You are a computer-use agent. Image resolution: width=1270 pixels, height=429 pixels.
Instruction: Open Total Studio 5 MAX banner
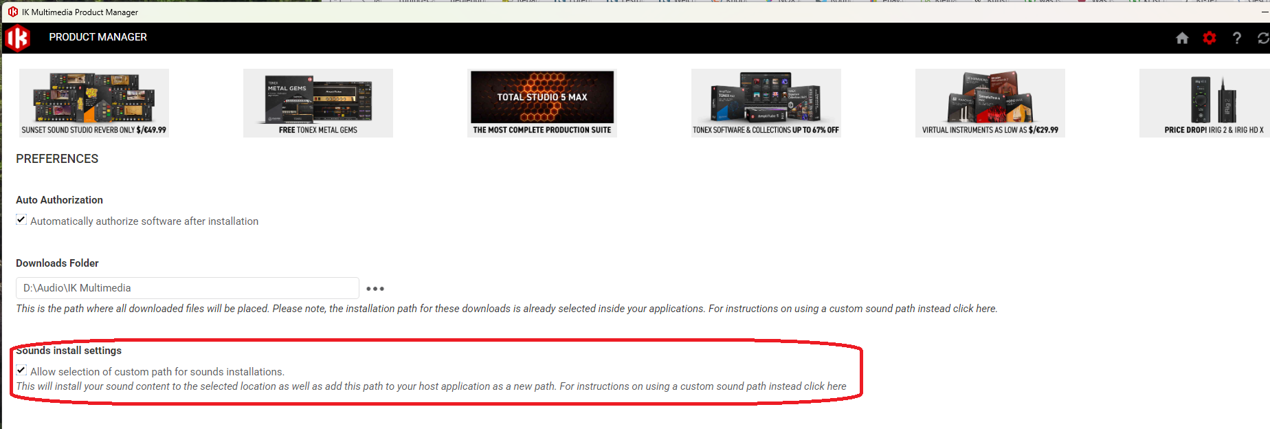tap(542, 103)
